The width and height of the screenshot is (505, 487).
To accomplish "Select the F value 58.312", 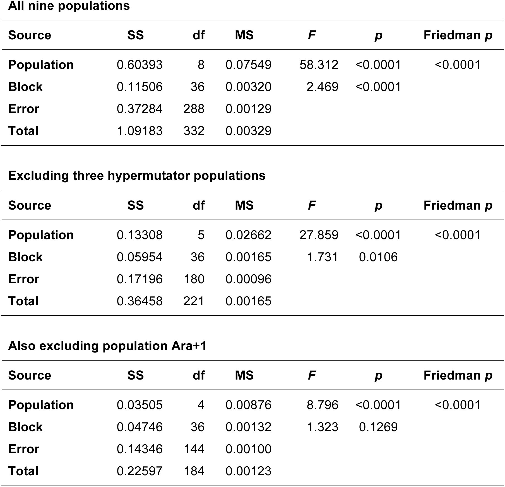I will pos(319,65).
